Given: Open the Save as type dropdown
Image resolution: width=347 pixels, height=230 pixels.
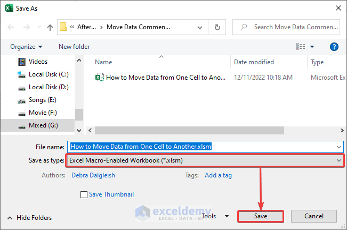Looking at the screenshot, I should click(x=205, y=160).
